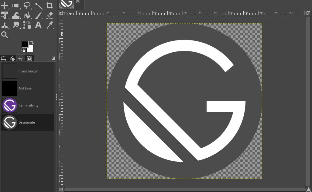Choose the Crop tool
The width and height of the screenshot is (312, 192).
tap(50, 5)
